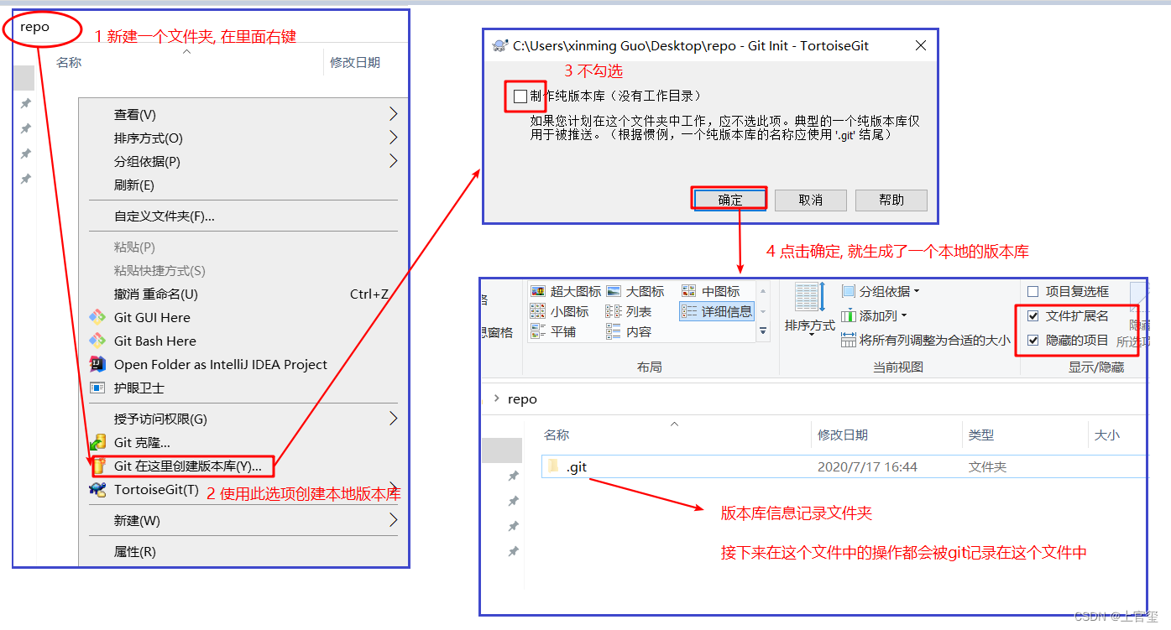Viewport: 1171px width, 630px height.
Task: Click the 大图标 layout icon
Action: (x=614, y=291)
